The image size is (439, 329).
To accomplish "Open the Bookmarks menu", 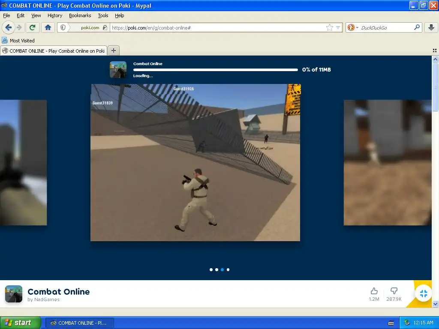I will click(x=80, y=15).
